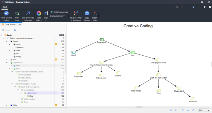This screenshot has width=212, height=113.
Task: Select Anthropogenic-forest node on map
Action: [x=158, y=60]
